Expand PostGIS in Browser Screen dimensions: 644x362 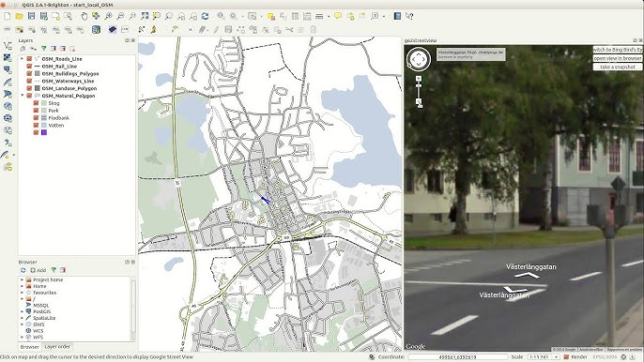coord(23,311)
